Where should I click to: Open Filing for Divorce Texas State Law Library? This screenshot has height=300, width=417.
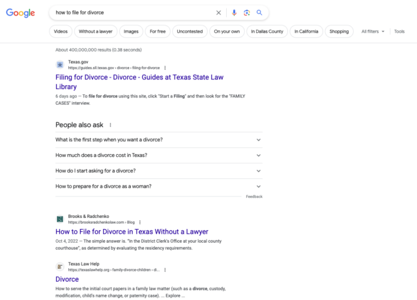point(139,82)
